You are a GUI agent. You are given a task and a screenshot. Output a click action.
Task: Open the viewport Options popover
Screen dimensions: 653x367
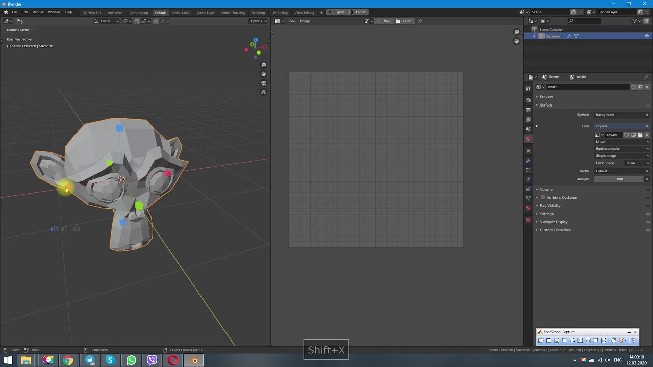coord(258,21)
